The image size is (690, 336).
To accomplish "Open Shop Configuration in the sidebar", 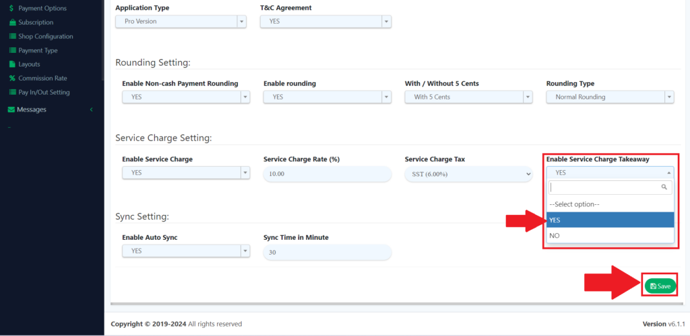I will pos(45,36).
